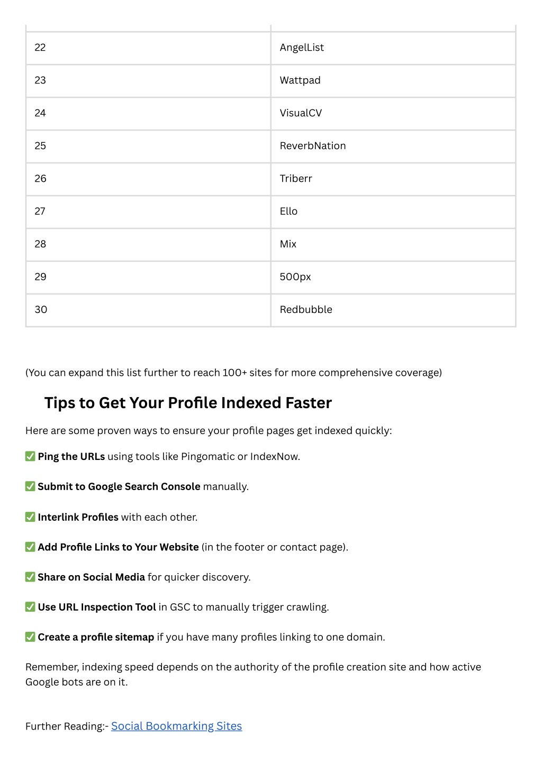Select the Mix entry in the table

393,245
